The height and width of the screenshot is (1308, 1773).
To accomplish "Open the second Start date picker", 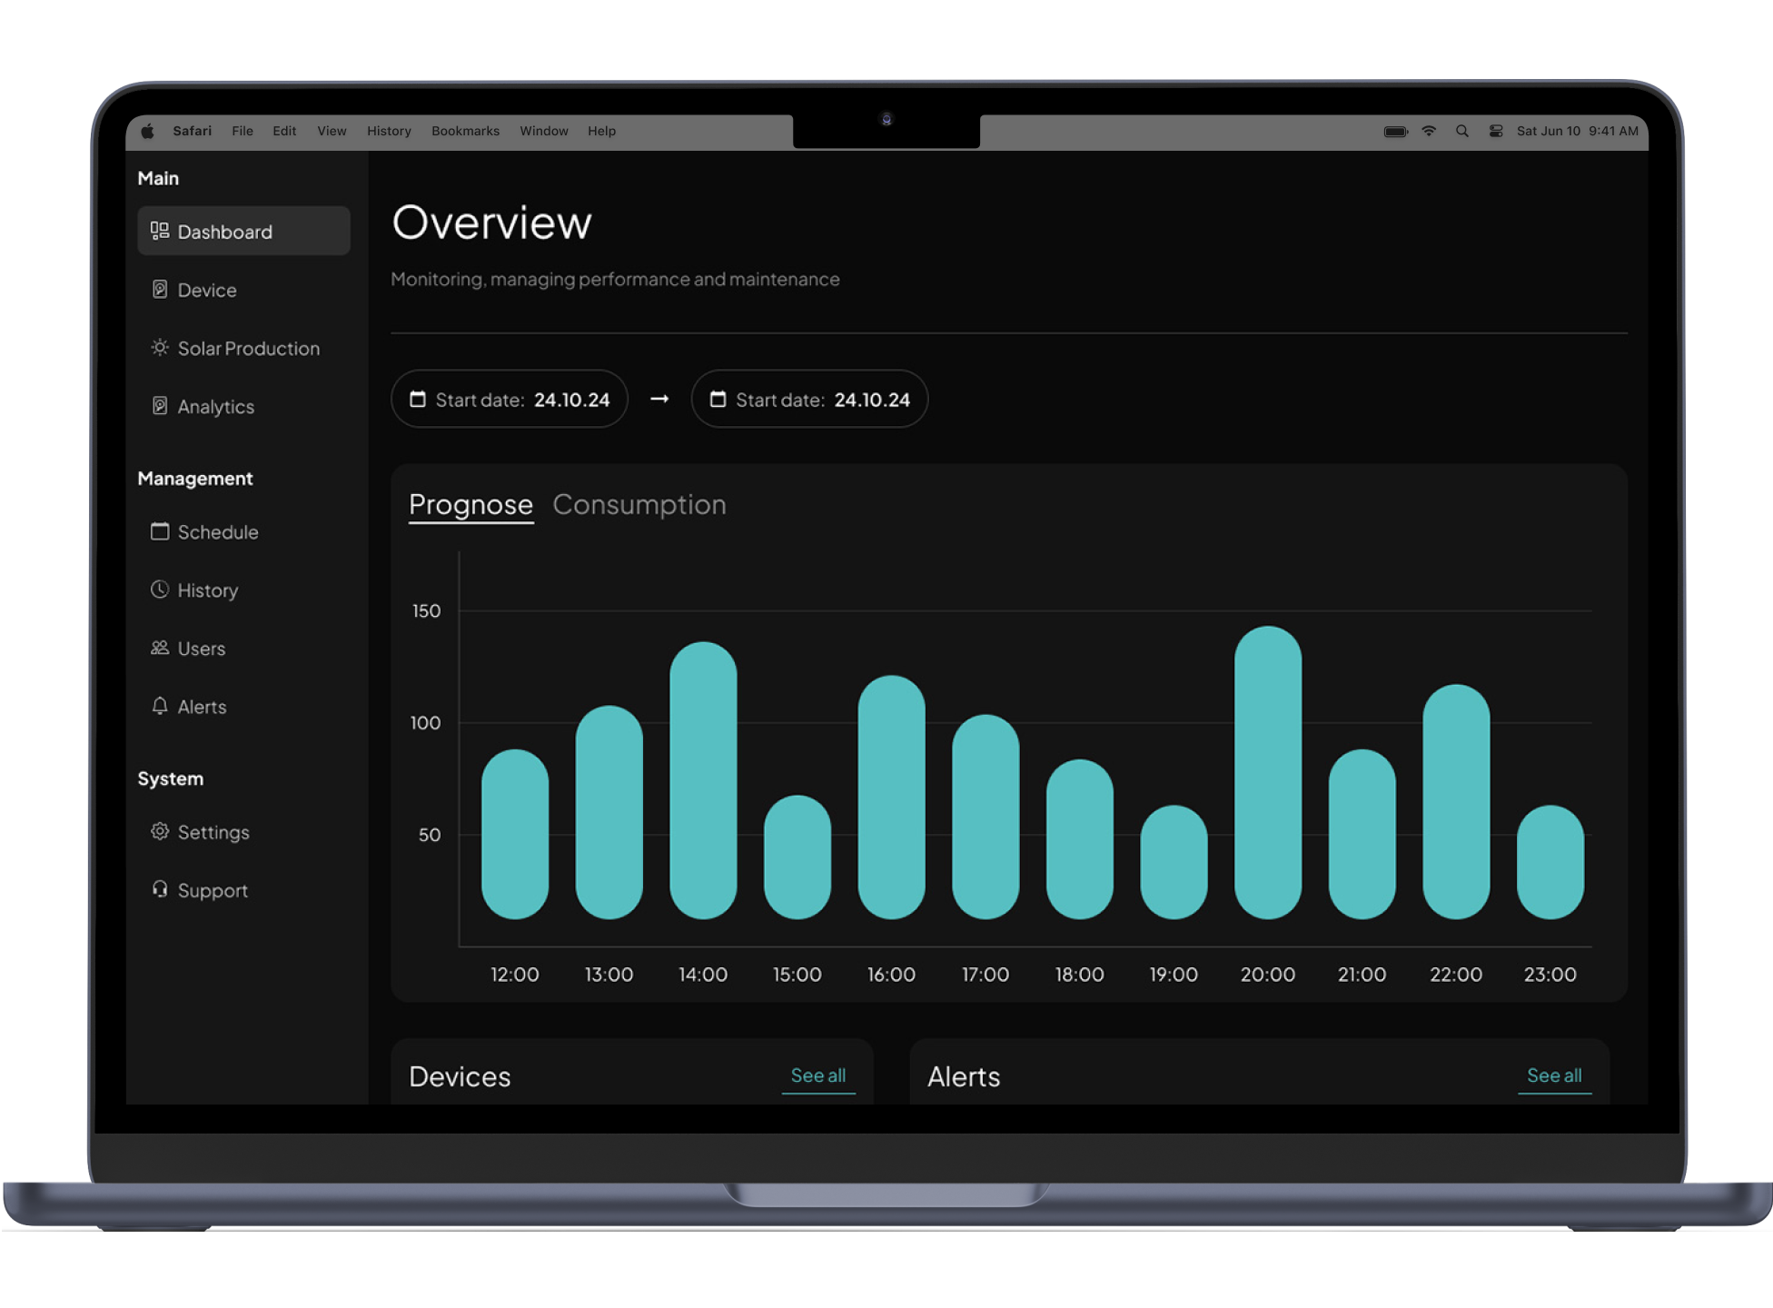I will 809,400.
